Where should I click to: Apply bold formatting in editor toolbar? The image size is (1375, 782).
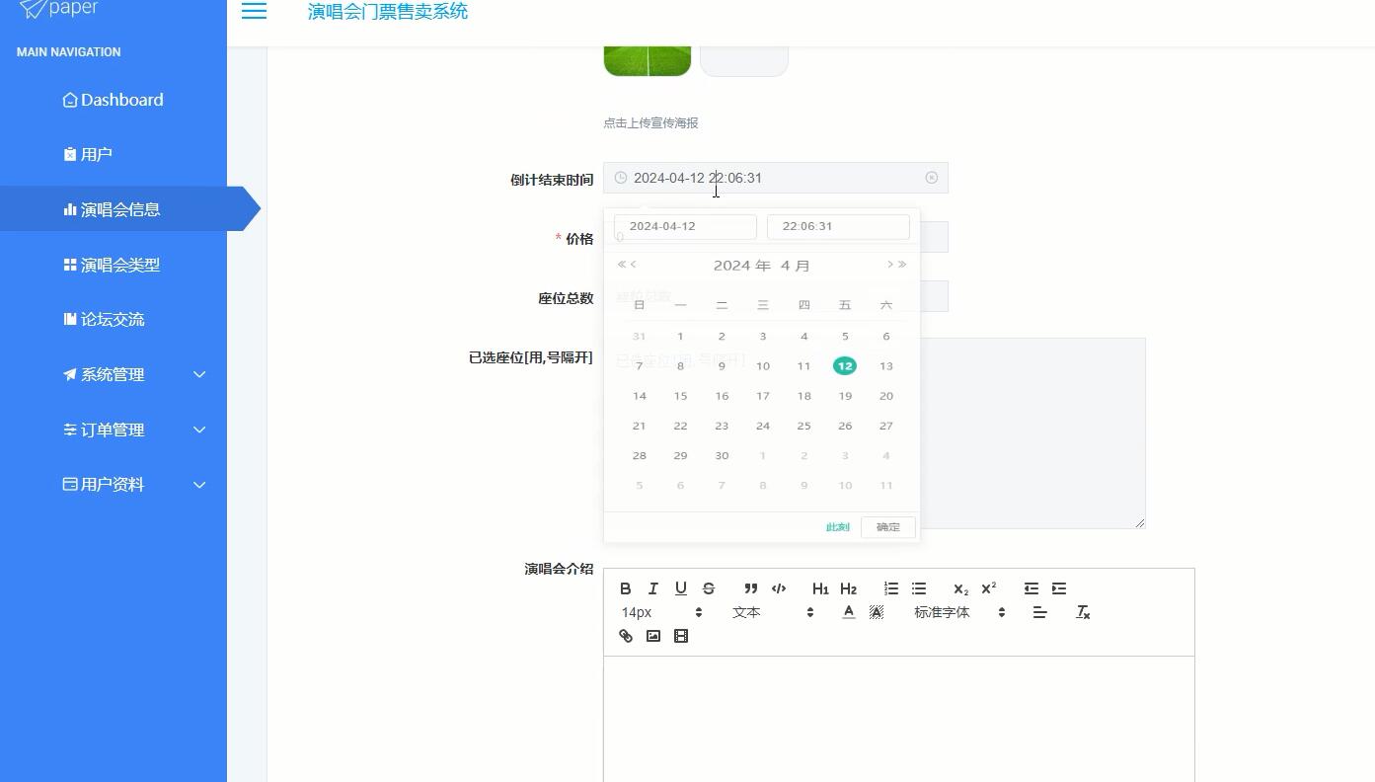(x=625, y=588)
